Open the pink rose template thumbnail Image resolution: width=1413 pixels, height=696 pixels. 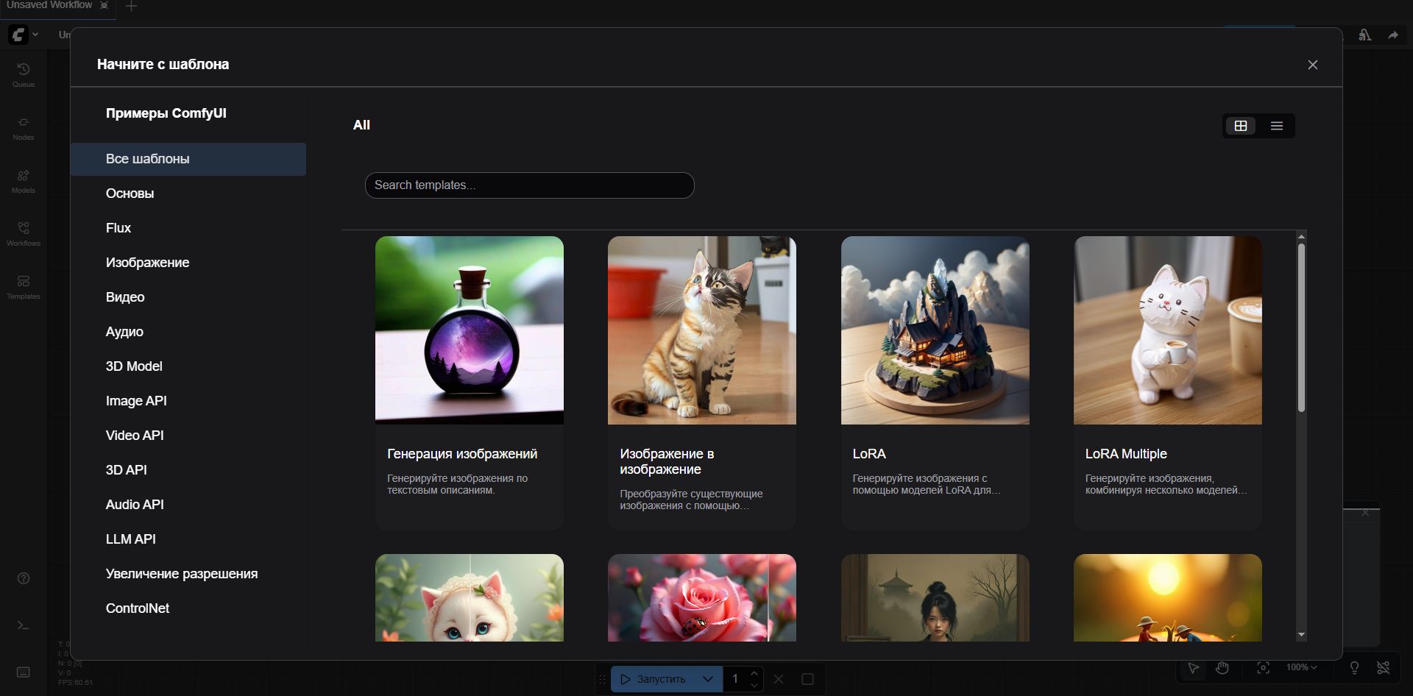(702, 597)
